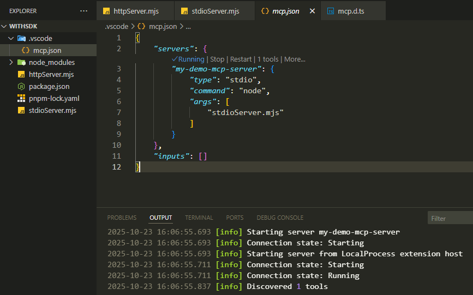Switch to the DEBUG CONSOLE panel

point(280,218)
